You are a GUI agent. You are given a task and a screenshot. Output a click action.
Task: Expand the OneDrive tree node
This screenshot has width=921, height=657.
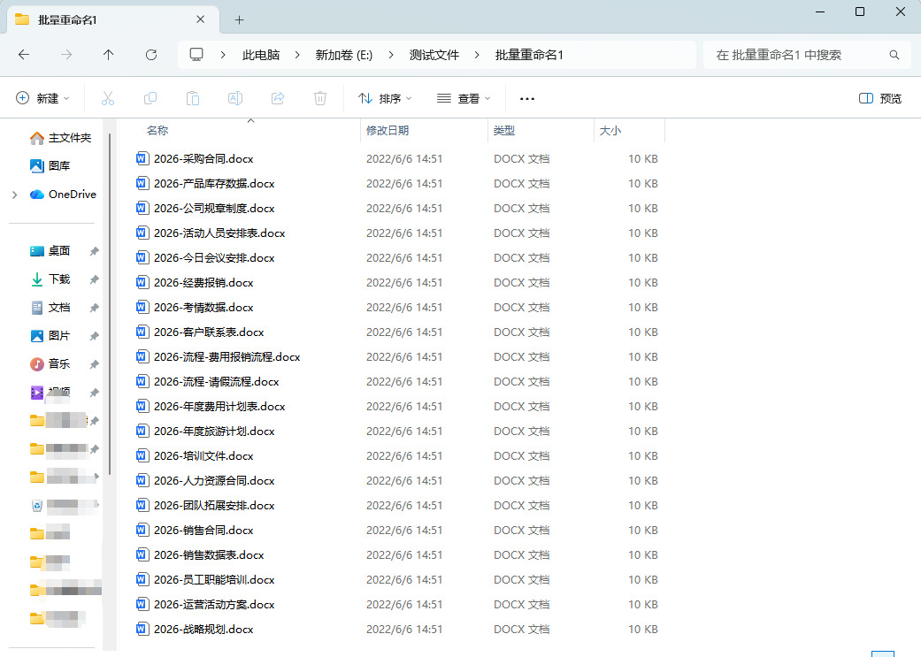15,195
